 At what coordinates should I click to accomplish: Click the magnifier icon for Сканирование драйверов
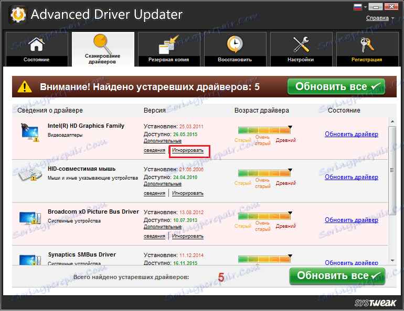tap(102, 43)
